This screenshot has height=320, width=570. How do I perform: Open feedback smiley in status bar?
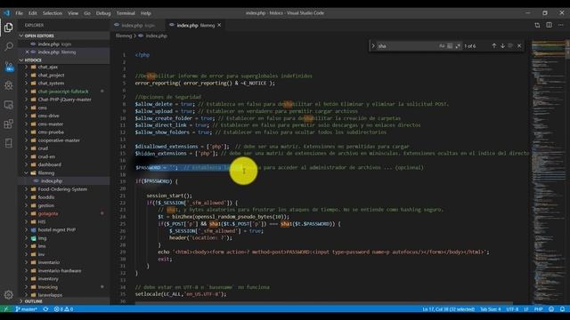(x=551, y=309)
